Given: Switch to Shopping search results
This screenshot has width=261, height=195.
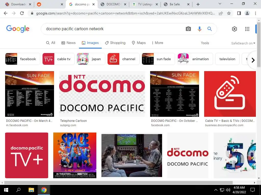Looking at the screenshot, I should [x=115, y=43].
